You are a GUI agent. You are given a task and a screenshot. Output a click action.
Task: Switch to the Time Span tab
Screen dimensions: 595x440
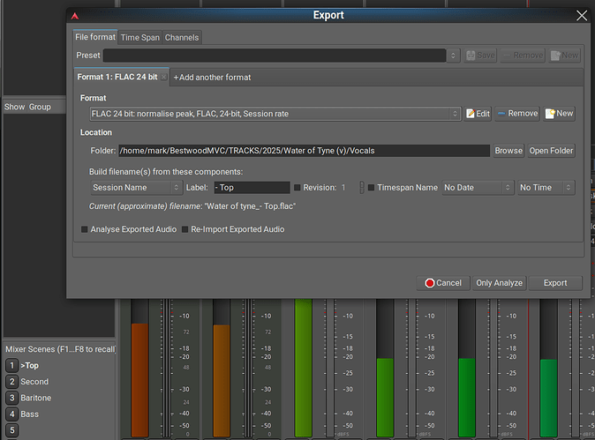point(139,37)
